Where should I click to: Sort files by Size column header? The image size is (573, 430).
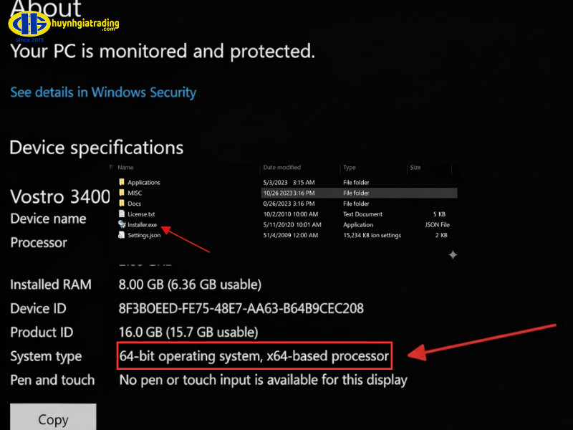click(x=415, y=168)
